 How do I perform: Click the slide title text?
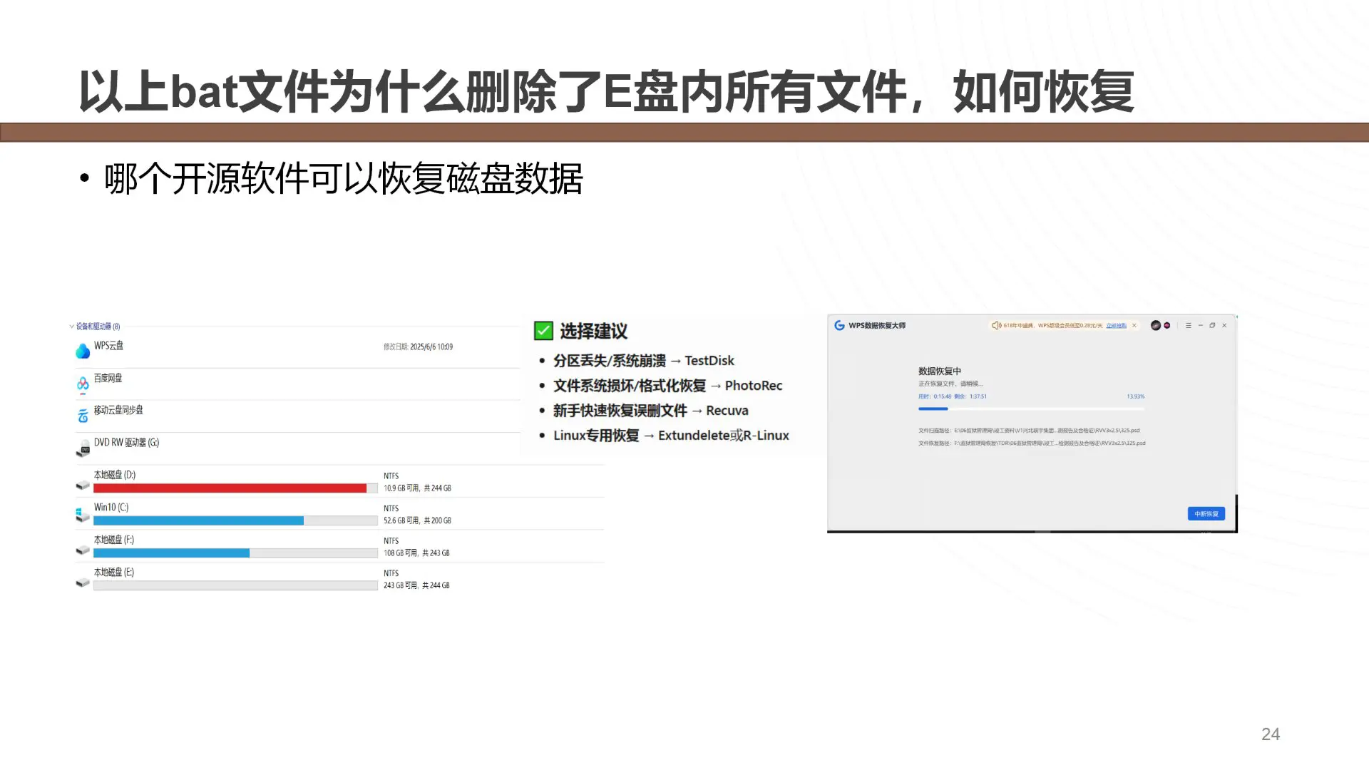click(x=606, y=91)
